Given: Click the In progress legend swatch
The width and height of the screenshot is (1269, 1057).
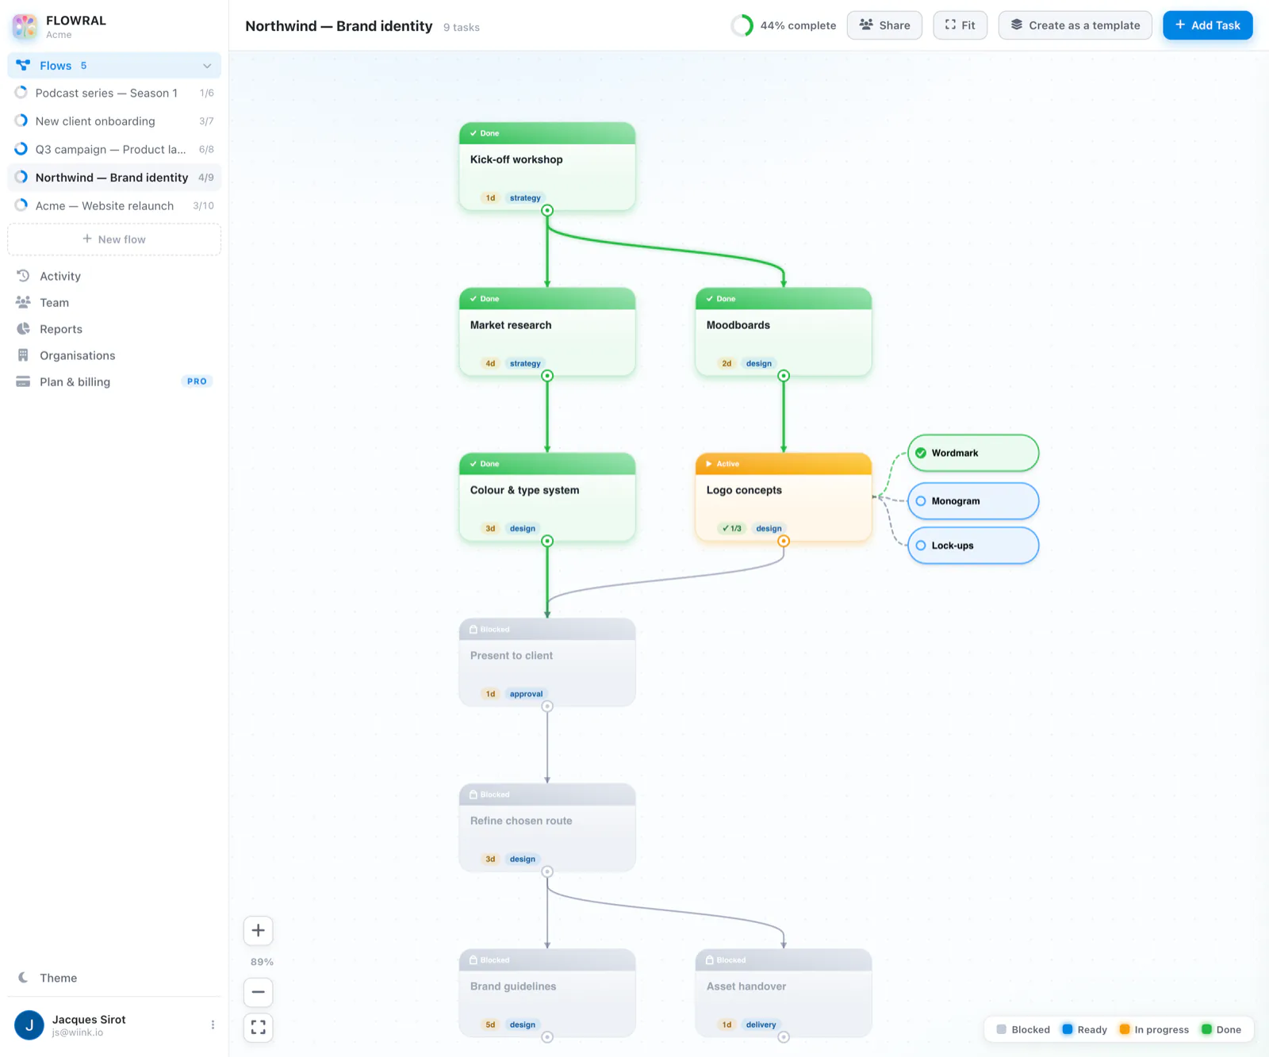Looking at the screenshot, I should click(1125, 1029).
